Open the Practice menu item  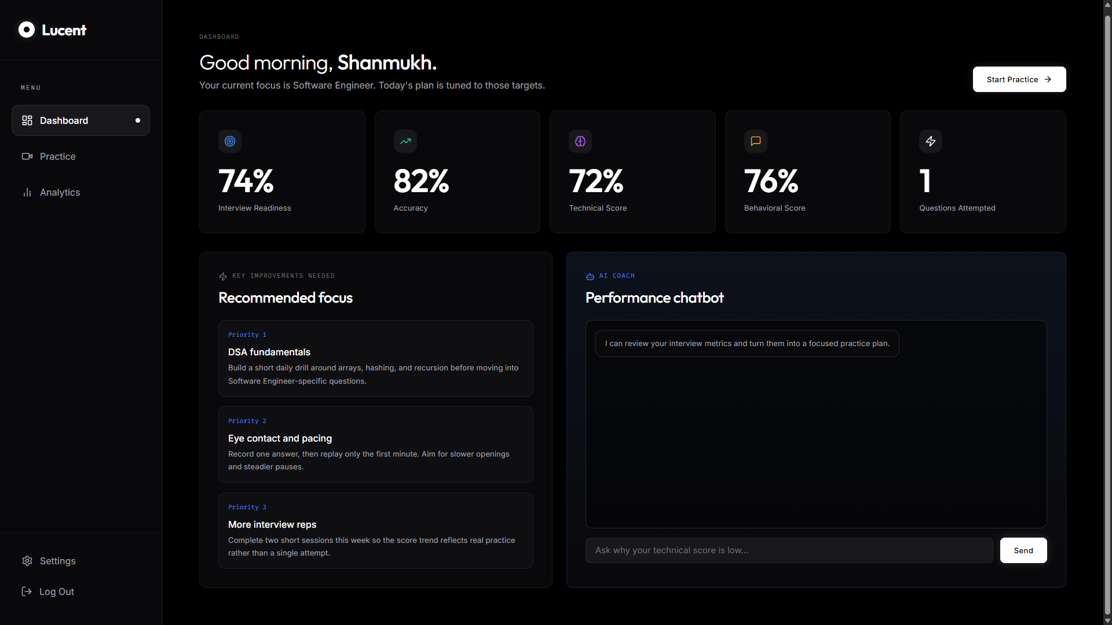[x=58, y=156]
